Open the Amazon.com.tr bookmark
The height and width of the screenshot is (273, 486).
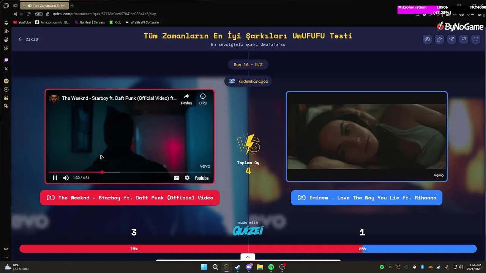click(52, 22)
